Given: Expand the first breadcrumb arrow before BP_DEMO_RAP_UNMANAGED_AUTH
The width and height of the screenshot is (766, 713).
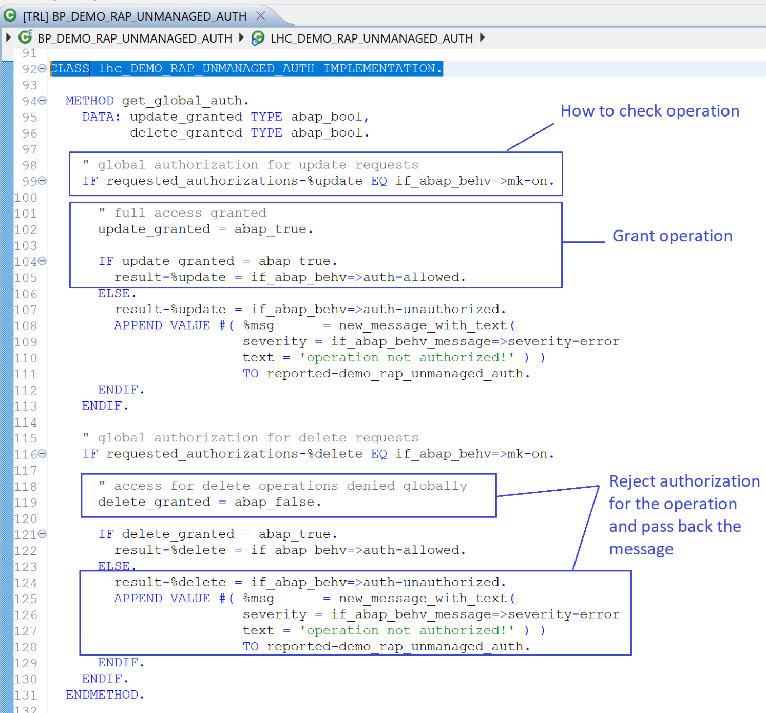Looking at the screenshot, I should [8, 37].
